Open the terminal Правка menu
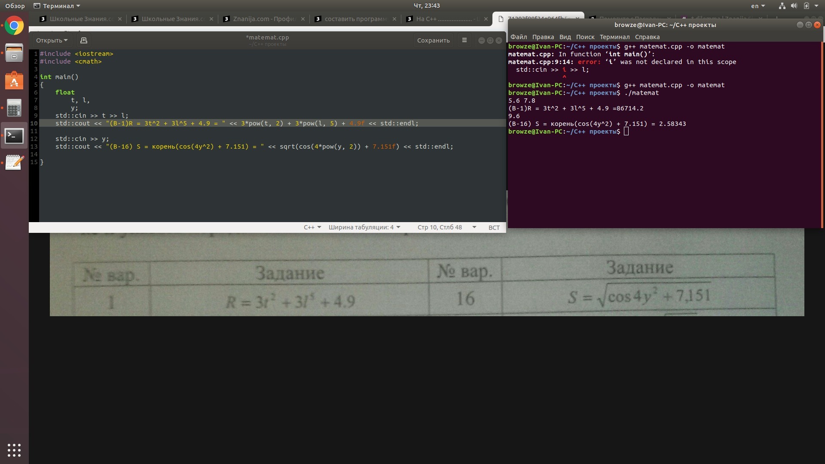The height and width of the screenshot is (464, 825). pyautogui.click(x=543, y=37)
